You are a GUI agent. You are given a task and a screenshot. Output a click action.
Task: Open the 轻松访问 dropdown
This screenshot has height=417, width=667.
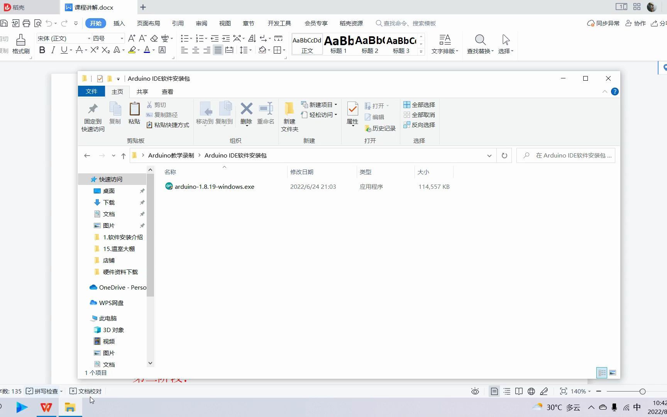[x=319, y=115]
